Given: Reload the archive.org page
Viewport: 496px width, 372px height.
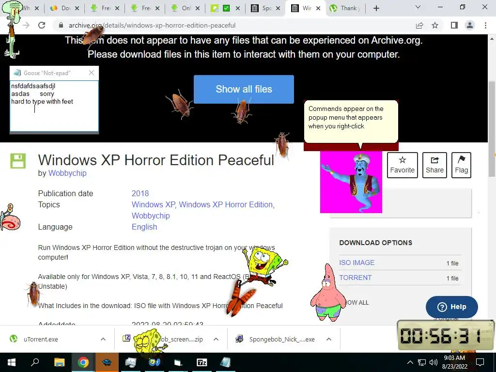Looking at the screenshot, I should (42, 25).
